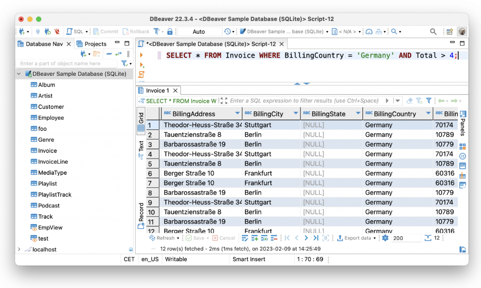This screenshot has width=481, height=288.
Task: Click the delete row icon in results toolbar
Action: [274, 238]
